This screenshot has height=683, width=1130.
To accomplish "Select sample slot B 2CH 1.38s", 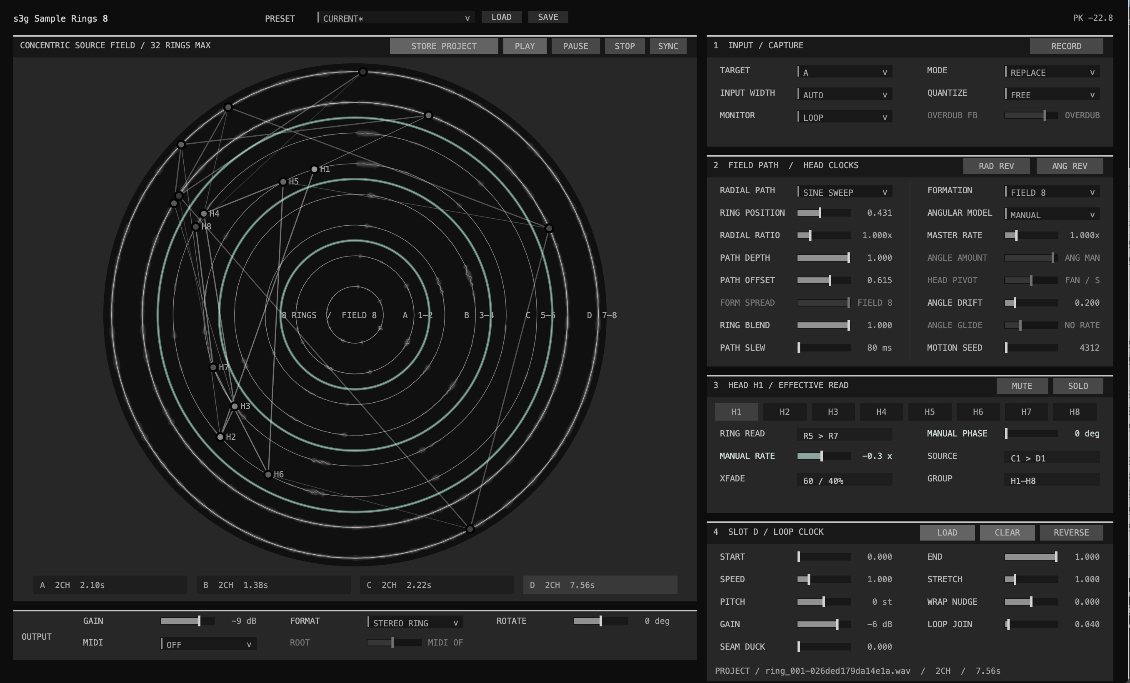I will [x=273, y=585].
